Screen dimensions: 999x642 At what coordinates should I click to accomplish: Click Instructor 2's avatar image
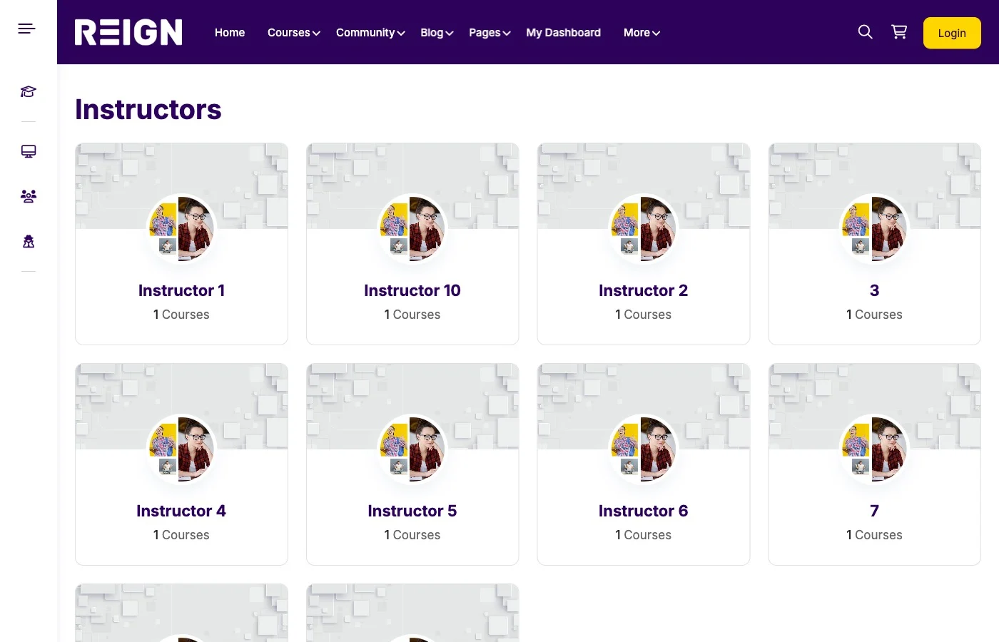[643, 229]
